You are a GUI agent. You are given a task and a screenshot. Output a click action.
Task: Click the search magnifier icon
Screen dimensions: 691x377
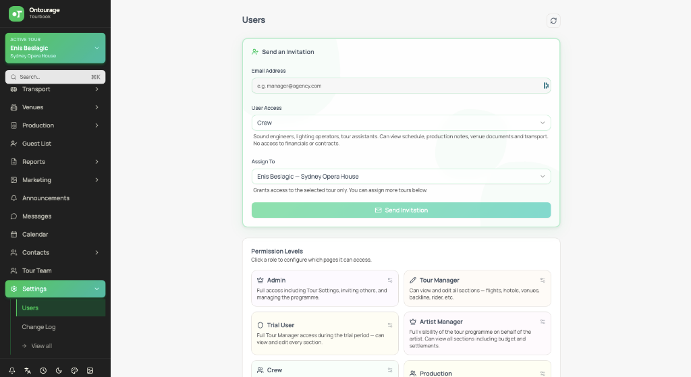click(13, 77)
